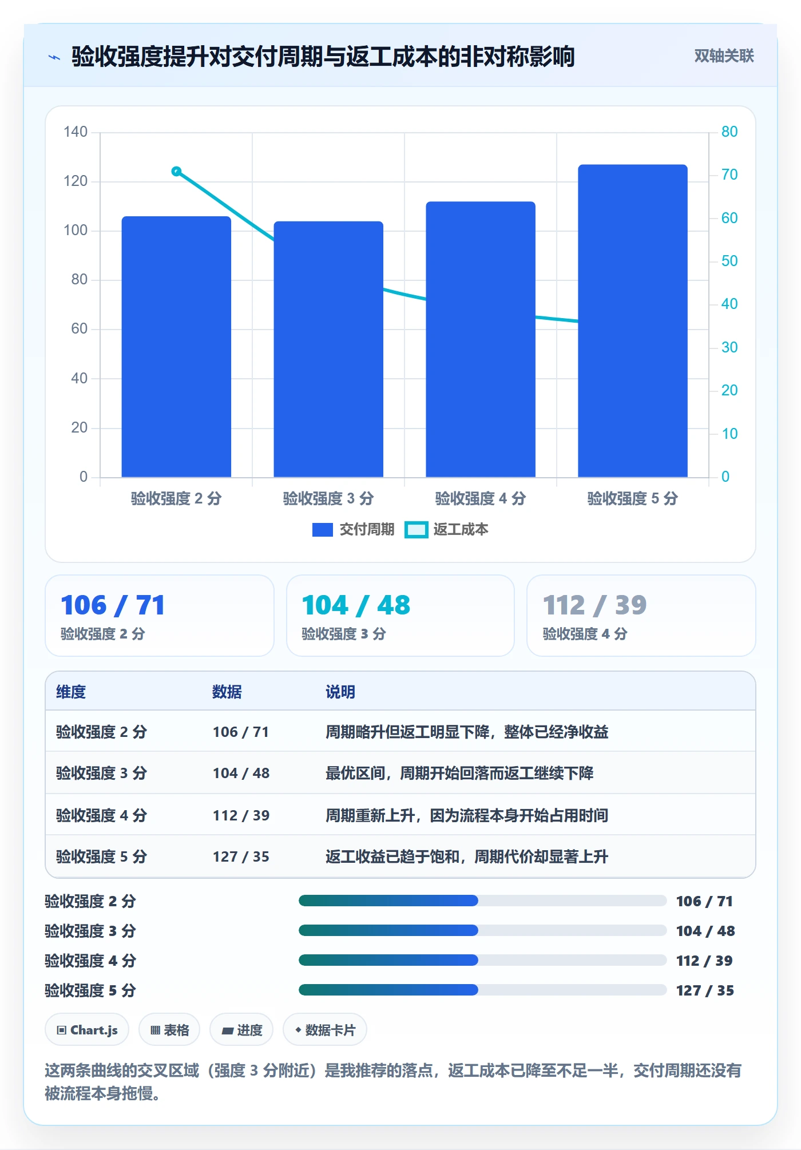The width and height of the screenshot is (801, 1150).
Task: Click 127 / 35 in the table's 数据 column
Action: coord(241,856)
